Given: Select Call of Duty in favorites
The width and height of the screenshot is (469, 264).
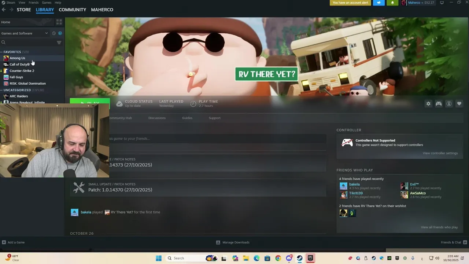Looking at the screenshot, I should (x=19, y=65).
